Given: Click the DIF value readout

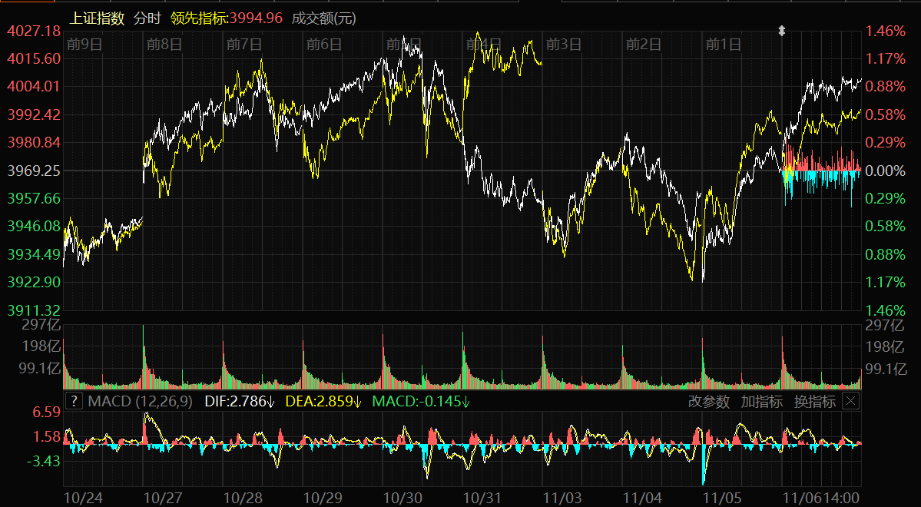Looking at the screenshot, I should 240,401.
